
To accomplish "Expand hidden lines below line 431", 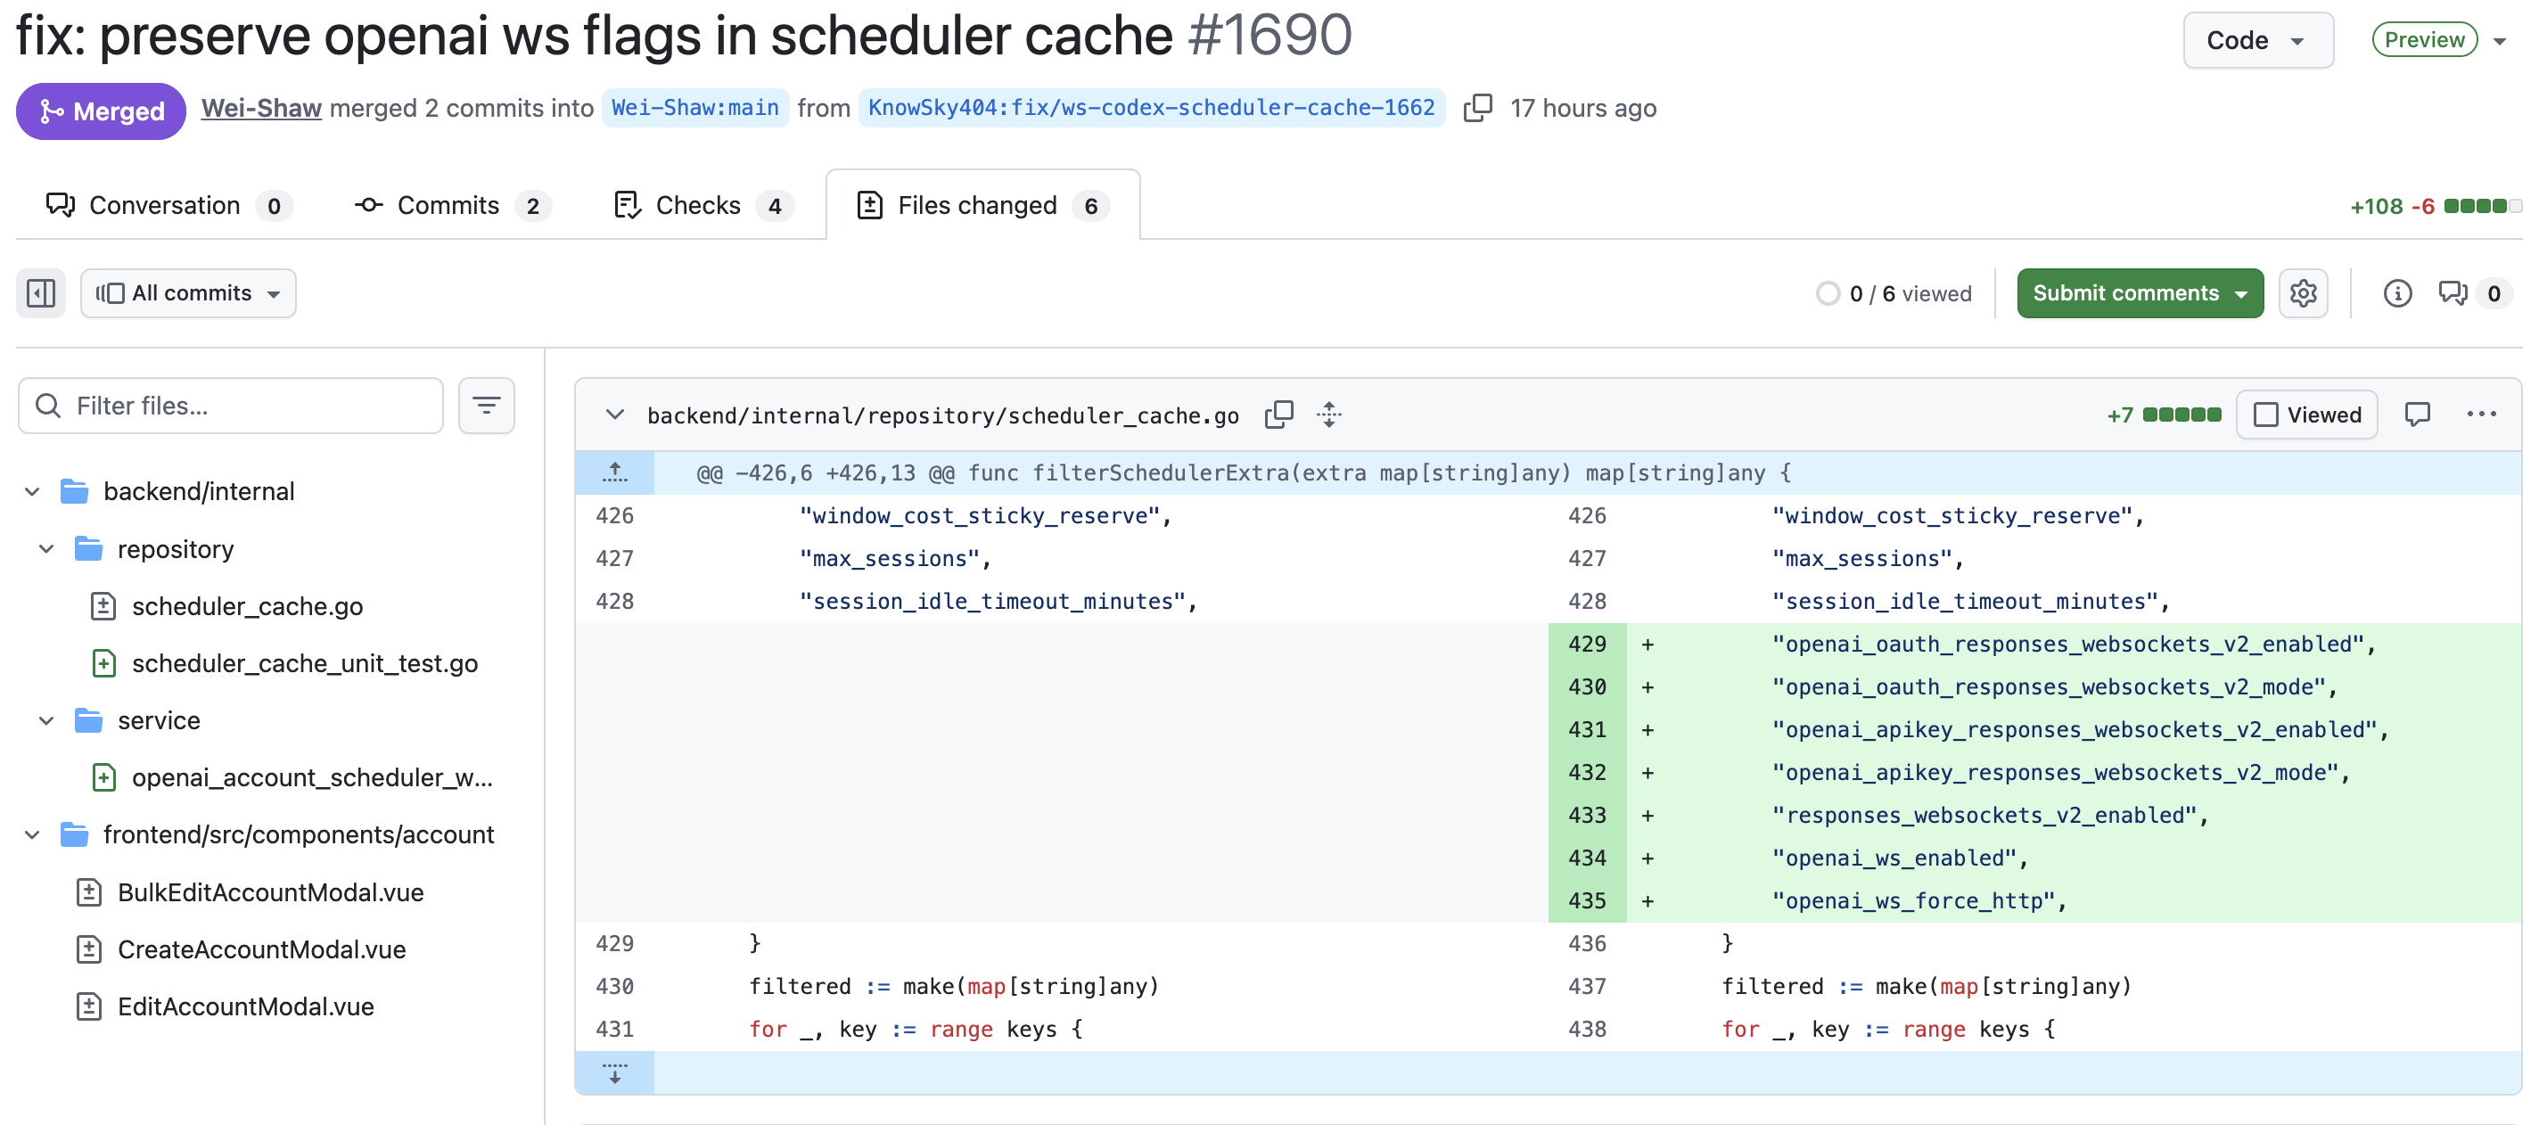I will click(x=615, y=1072).
